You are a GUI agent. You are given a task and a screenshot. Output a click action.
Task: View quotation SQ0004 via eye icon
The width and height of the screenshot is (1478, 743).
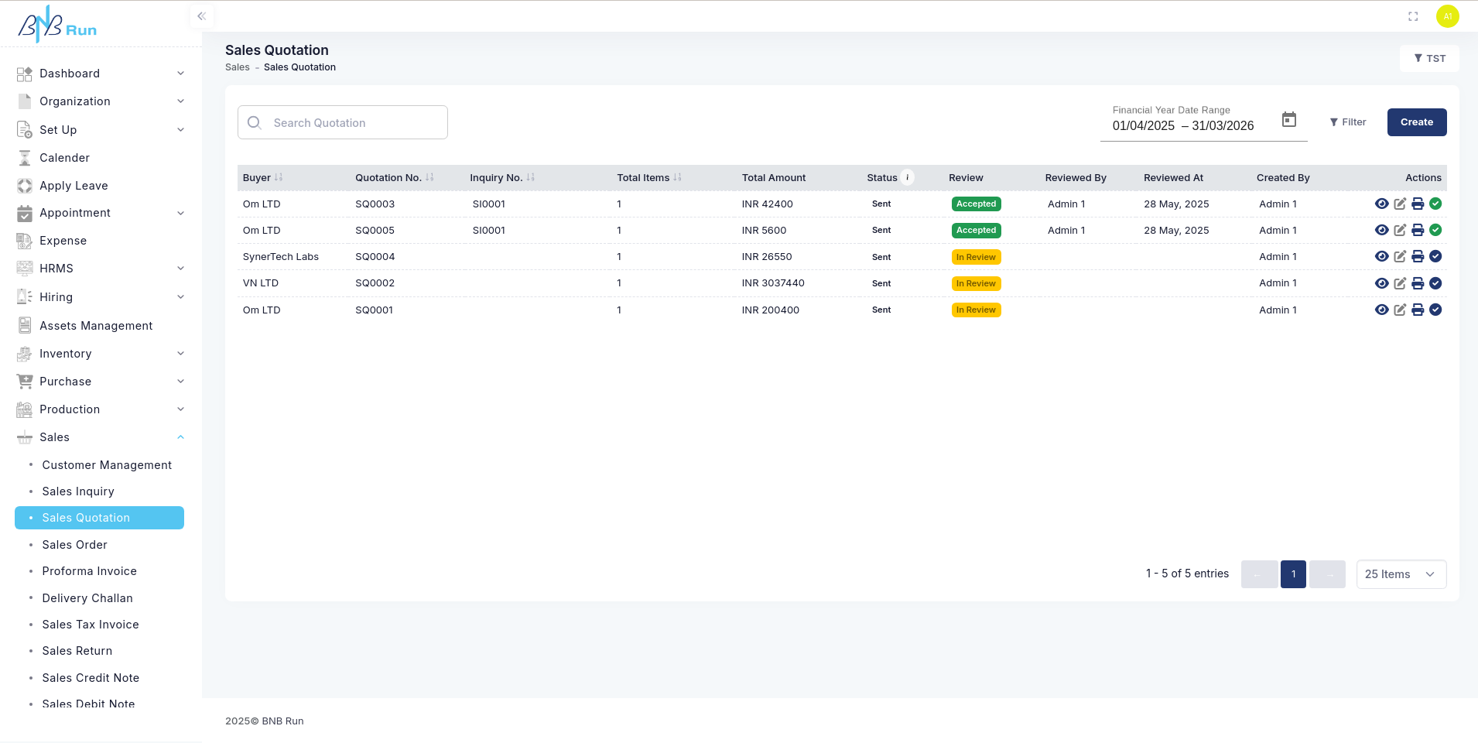pos(1381,257)
